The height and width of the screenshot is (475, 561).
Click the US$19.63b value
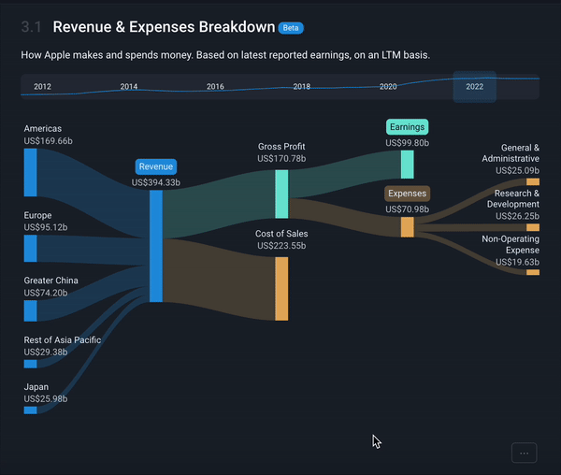click(x=517, y=262)
